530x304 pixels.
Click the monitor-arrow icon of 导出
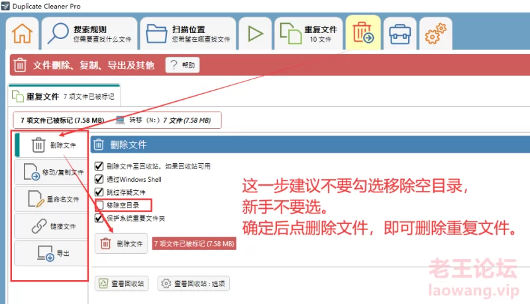click(46, 254)
